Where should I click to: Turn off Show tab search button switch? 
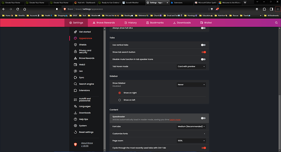point(204,52)
